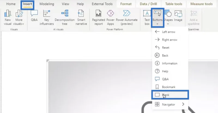The image size is (218, 113).
Task: Insert a Power Apps visual
Action: 110,17
